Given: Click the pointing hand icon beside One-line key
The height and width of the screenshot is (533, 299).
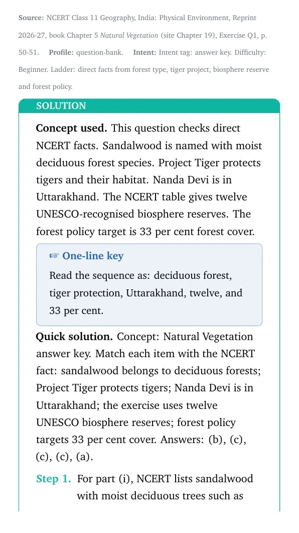Looking at the screenshot, I should (x=54, y=256).
